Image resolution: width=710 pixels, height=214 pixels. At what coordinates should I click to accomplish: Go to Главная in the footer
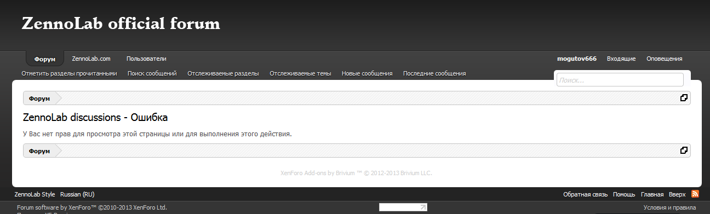(652, 194)
